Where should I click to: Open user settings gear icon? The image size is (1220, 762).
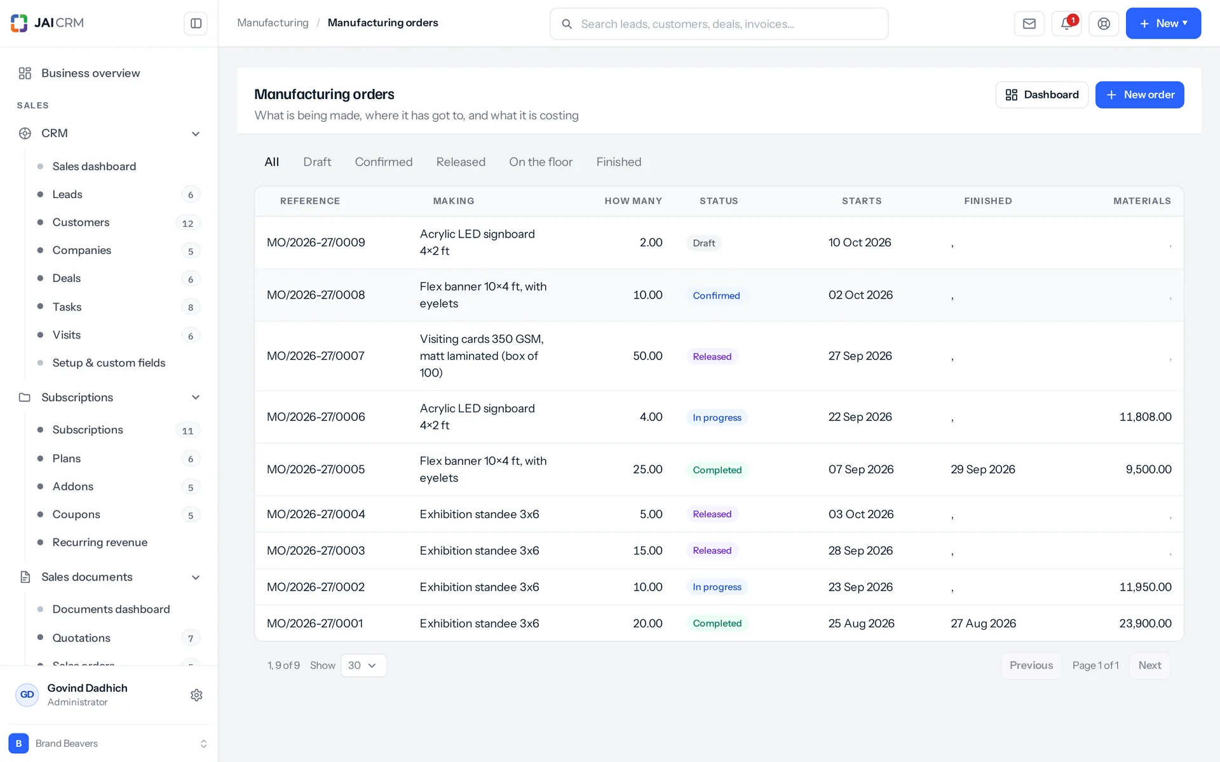click(x=196, y=695)
